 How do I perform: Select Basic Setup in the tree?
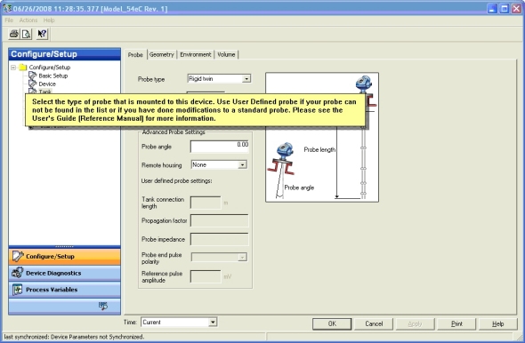[52, 76]
